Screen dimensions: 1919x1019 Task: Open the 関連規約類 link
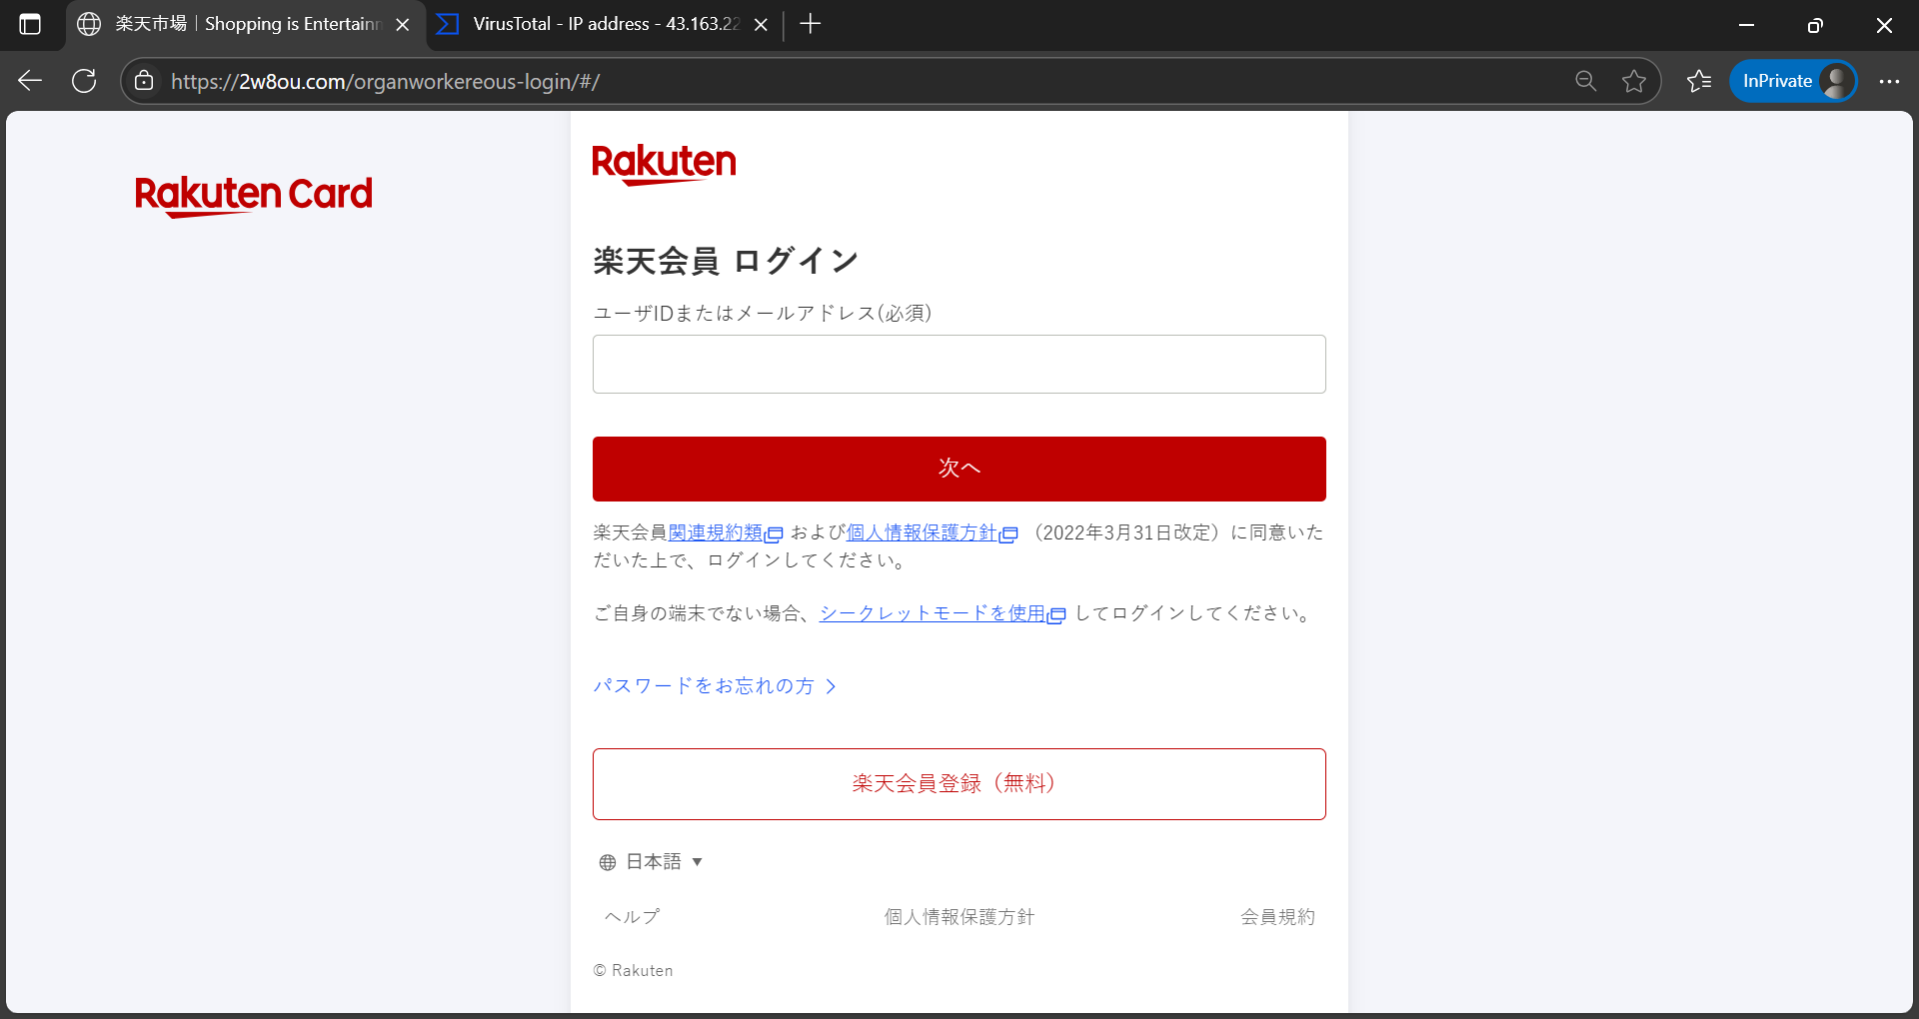[x=725, y=532]
